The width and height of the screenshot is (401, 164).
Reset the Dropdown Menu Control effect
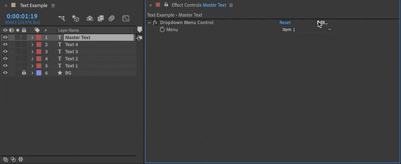click(285, 22)
